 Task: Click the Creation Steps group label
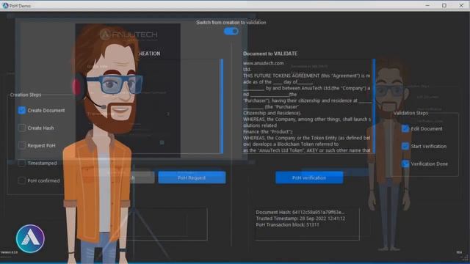(26, 95)
